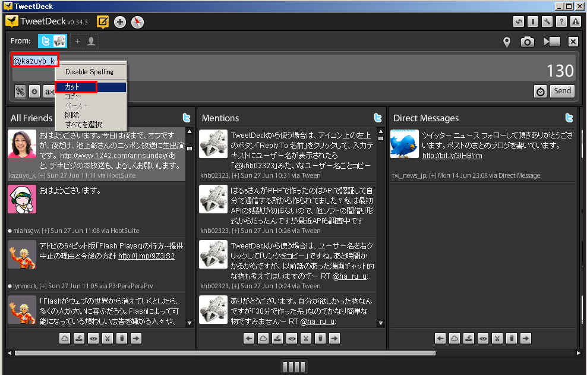Schedule the update with the clock icon
The height and width of the screenshot is (375, 587).
[540, 91]
